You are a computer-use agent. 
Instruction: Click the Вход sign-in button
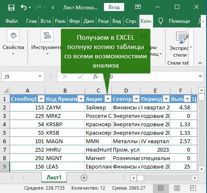coord(114,7)
